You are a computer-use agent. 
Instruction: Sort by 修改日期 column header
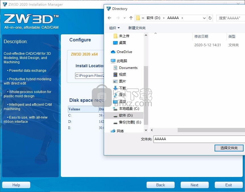201,37
